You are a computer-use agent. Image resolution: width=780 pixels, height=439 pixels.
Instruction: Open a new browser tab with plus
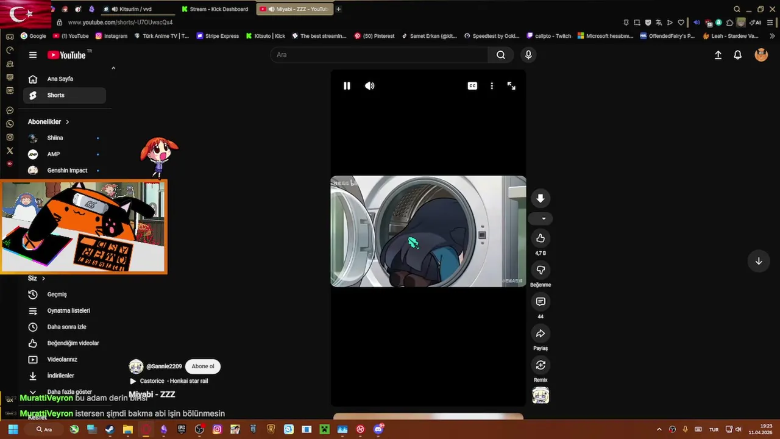click(339, 9)
